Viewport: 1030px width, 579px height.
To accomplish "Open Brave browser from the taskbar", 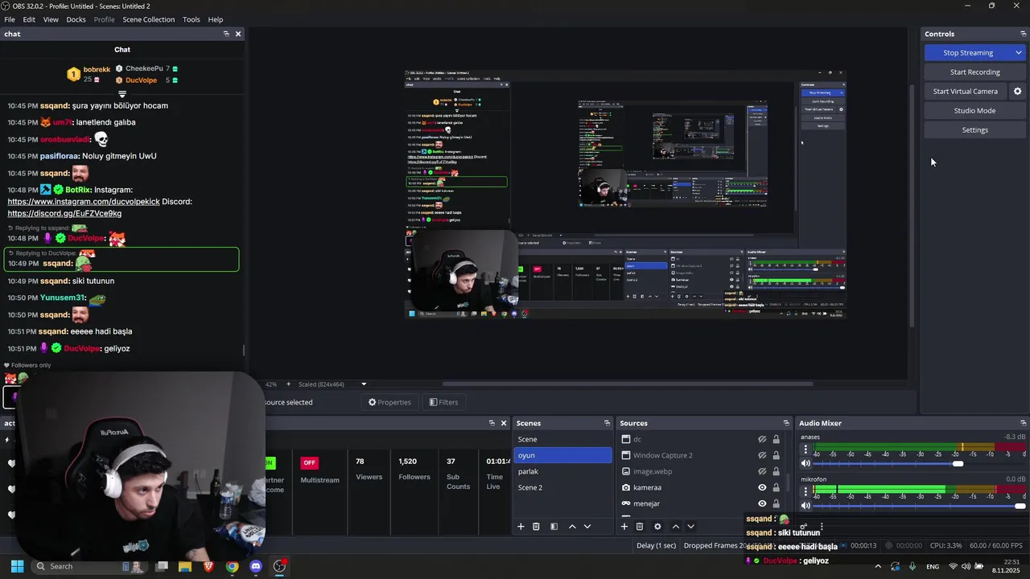I will tap(208, 566).
